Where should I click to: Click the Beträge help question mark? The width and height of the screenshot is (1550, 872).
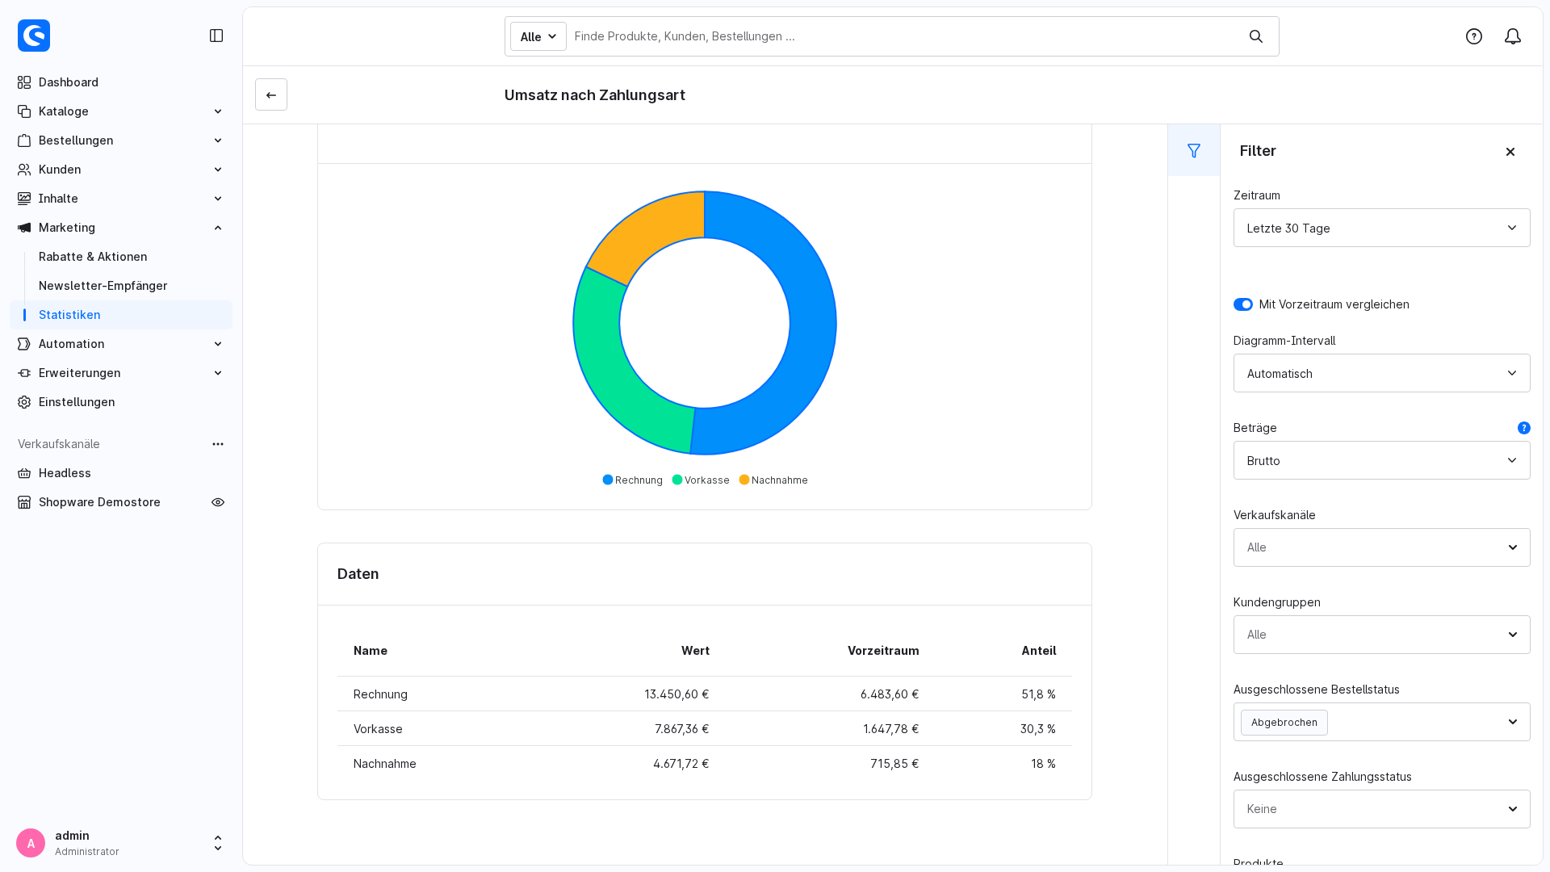(x=1524, y=428)
